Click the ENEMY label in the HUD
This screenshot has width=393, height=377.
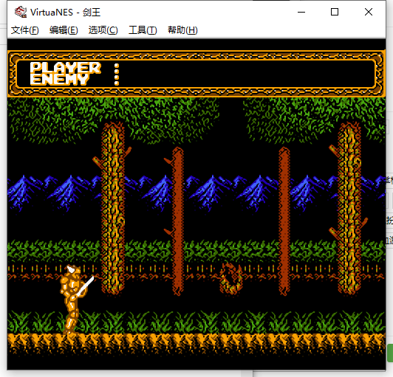click(60, 80)
